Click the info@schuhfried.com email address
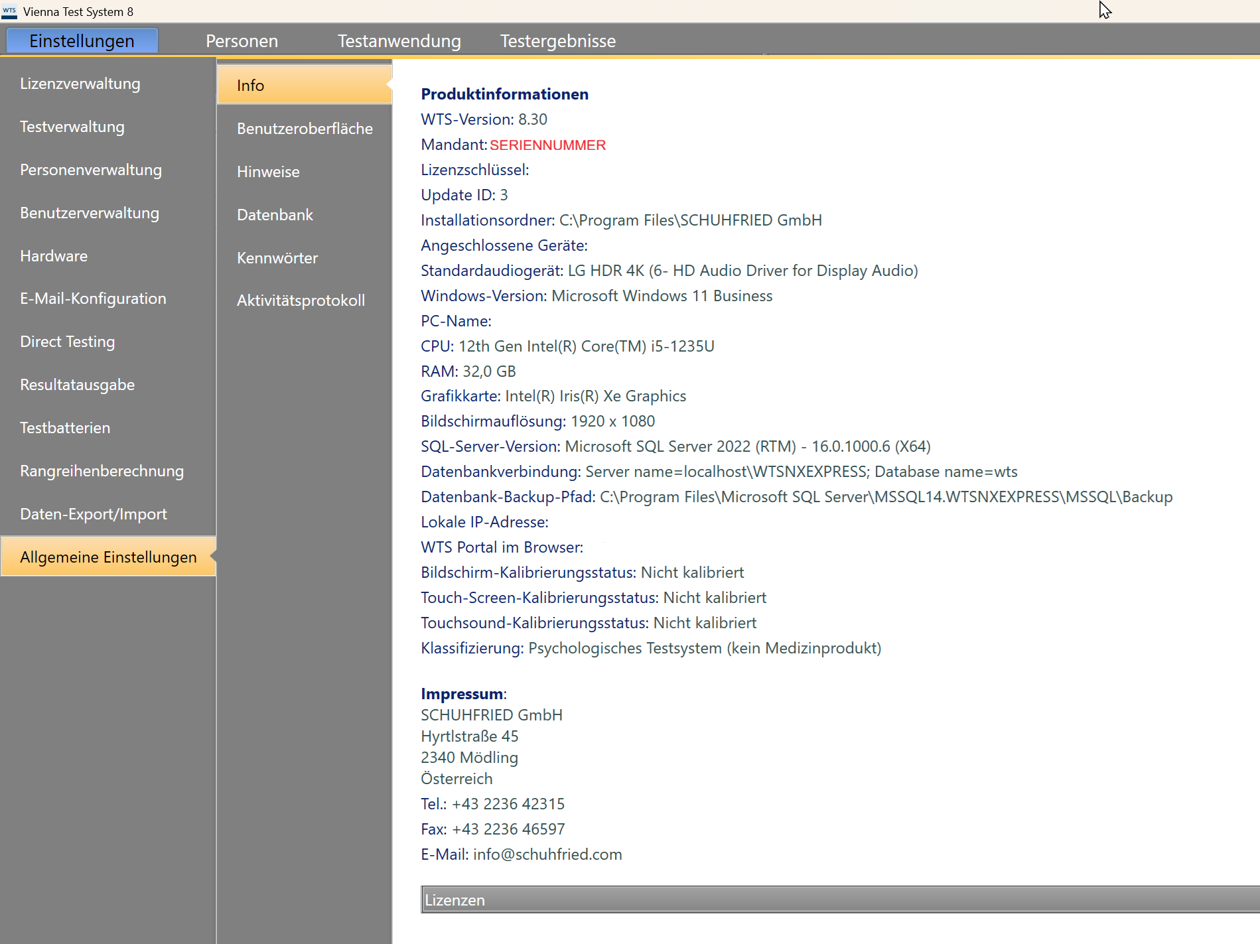Viewport: 1260px width, 944px height. tap(547, 854)
